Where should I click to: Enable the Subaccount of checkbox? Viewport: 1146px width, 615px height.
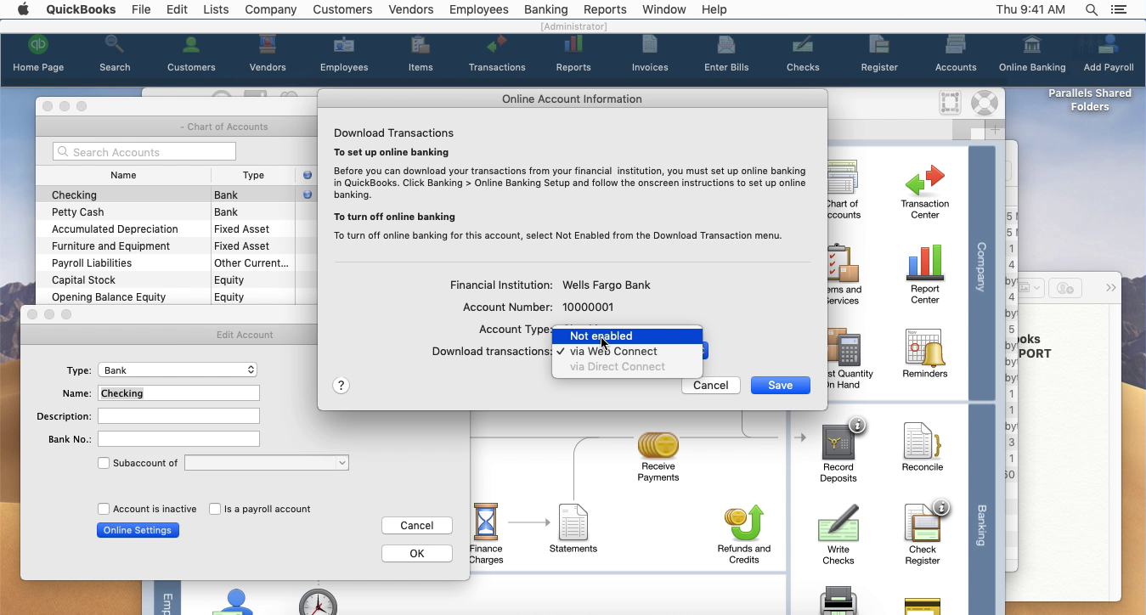(x=104, y=463)
